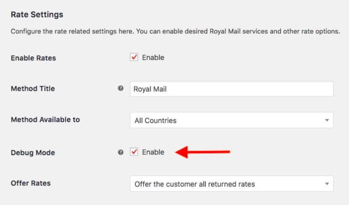Open the Method Available to dropdown
The height and width of the screenshot is (205, 349).
pos(231,120)
